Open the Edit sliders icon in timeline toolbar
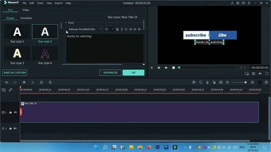The height and width of the screenshot is (152, 271). pyautogui.click(x=50, y=83)
